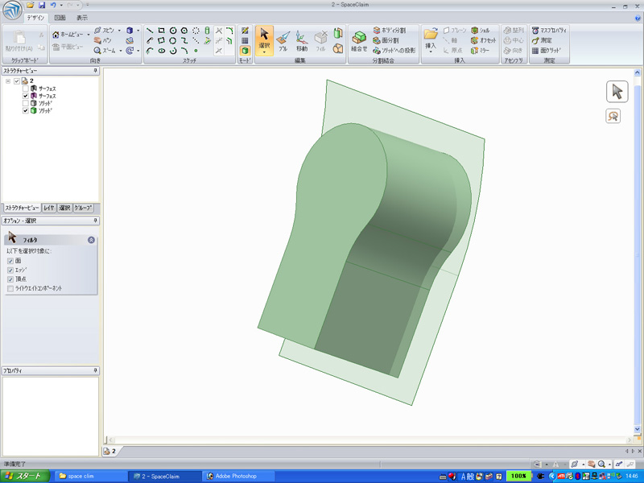This screenshot has height=483, width=644.
Task: Click the document tab '2' below viewport
Action: 109,452
